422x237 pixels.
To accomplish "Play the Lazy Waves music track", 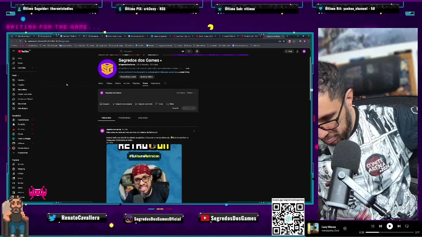I will click(x=390, y=226).
